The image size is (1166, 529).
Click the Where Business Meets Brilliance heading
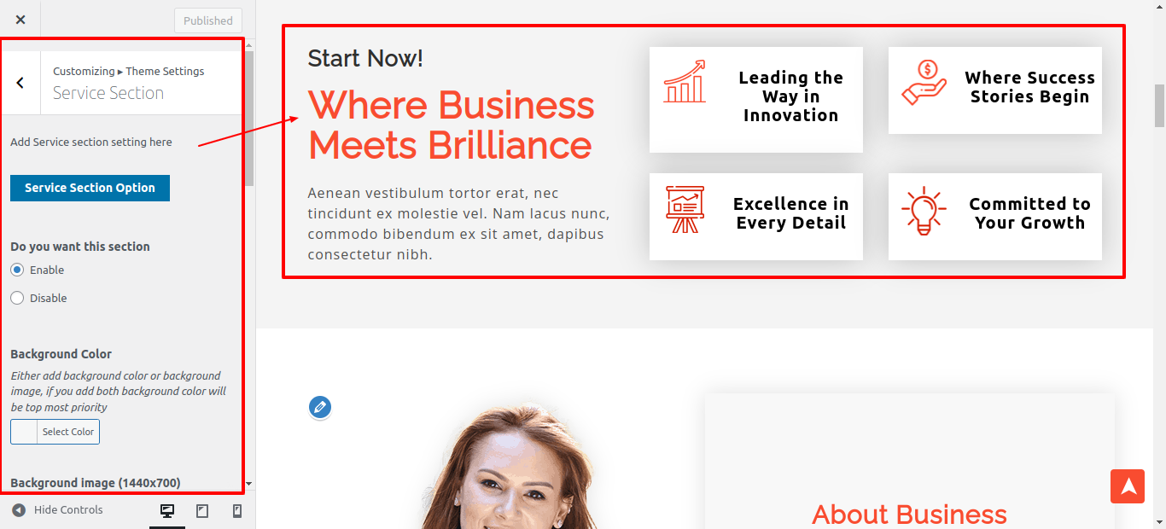coord(451,125)
